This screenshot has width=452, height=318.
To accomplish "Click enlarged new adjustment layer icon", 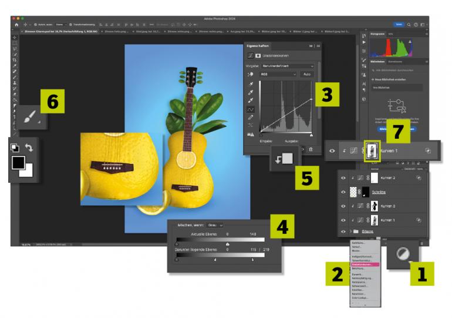I will coord(403,254).
